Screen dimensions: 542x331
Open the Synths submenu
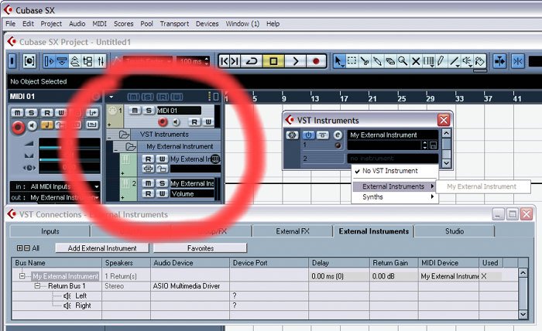point(395,197)
